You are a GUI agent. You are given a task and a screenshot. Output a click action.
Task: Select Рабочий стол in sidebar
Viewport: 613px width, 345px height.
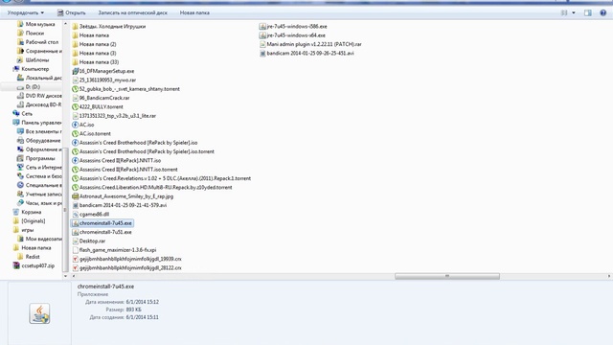[x=42, y=42]
